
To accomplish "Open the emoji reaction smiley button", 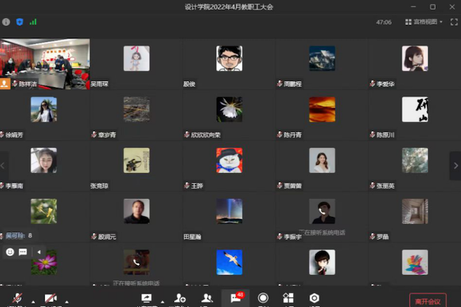I will (10, 252).
